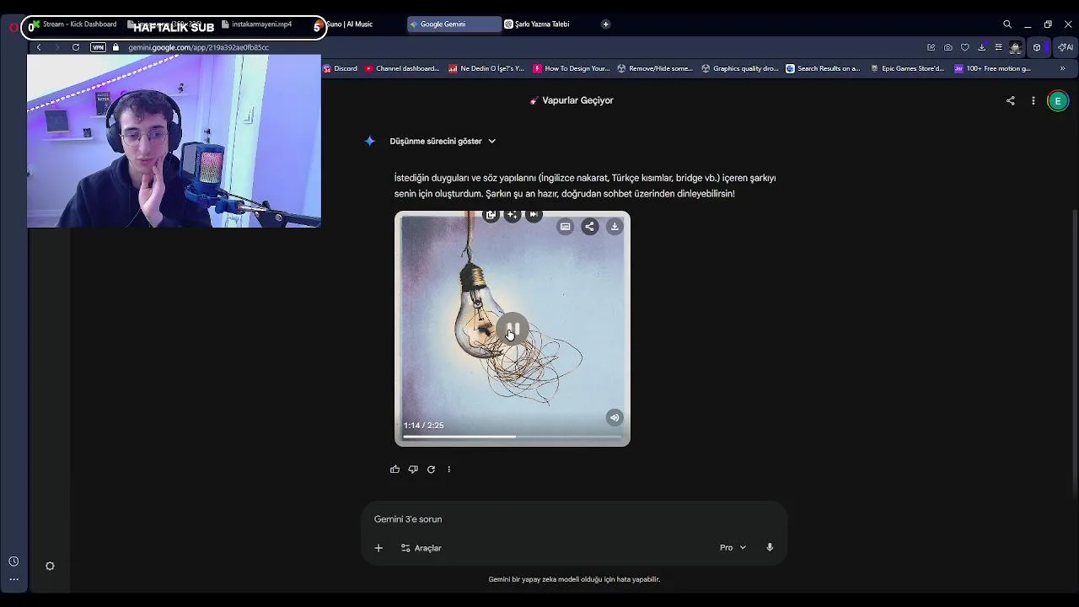Image resolution: width=1079 pixels, height=607 pixels.
Task: Open '100+ Free motion g...' bookmark
Action: coord(992,68)
